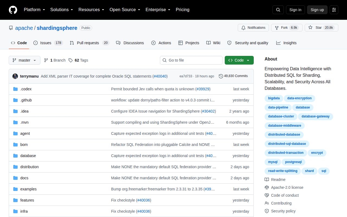Switch to the Pull requests tab
The width and height of the screenshot is (347, 217).
(89, 43)
